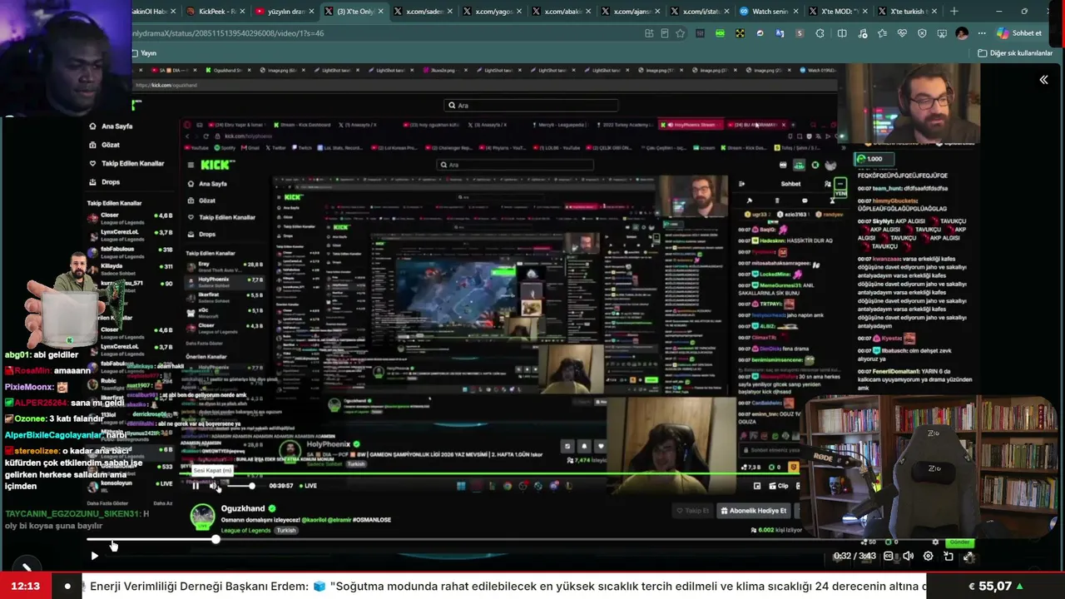Image resolution: width=1065 pixels, height=599 pixels.
Task: Click the 'Turkish' language tag
Action: pos(286,530)
